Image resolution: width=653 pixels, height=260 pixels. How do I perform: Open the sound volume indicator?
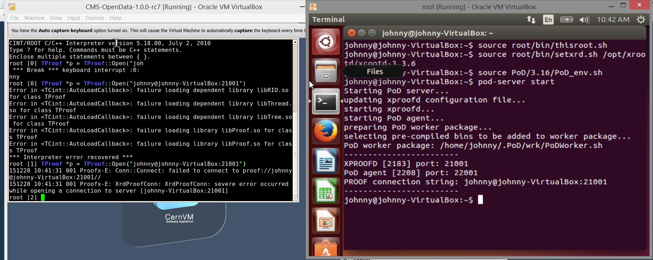click(584, 20)
